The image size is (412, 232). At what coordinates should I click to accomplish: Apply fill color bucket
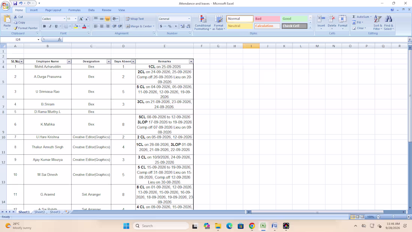[x=76, y=26]
